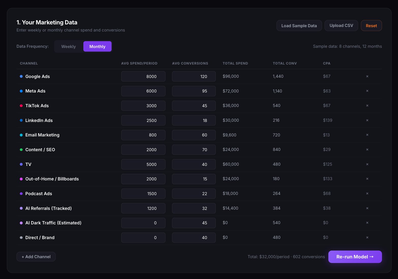
Task: Edit Google Ads average conversions field
Action: coord(194,76)
